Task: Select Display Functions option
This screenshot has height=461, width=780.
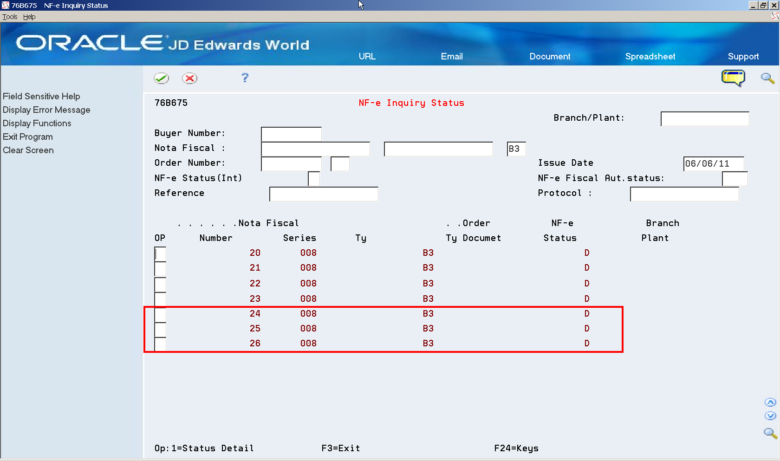Action: (x=37, y=123)
